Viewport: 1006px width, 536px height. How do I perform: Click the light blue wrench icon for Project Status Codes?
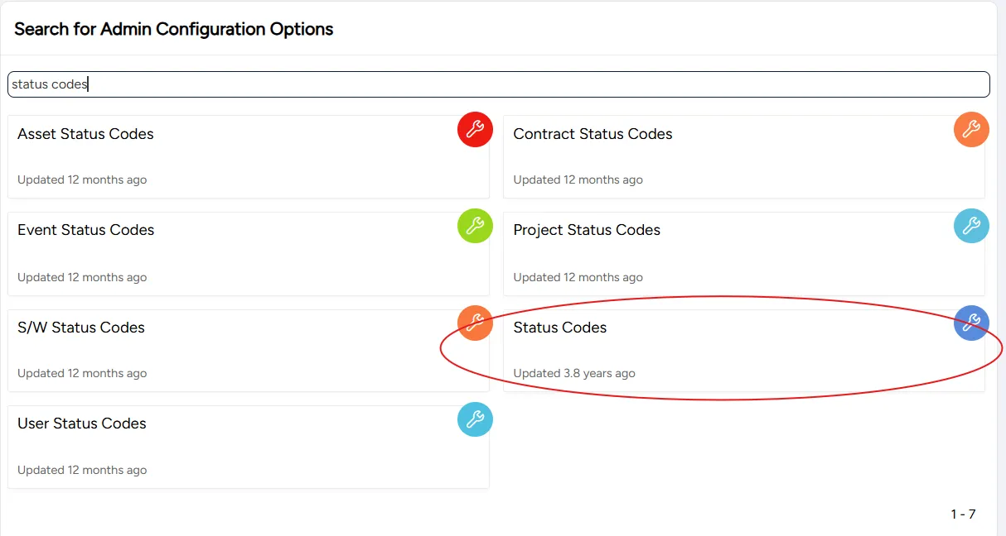tap(971, 226)
